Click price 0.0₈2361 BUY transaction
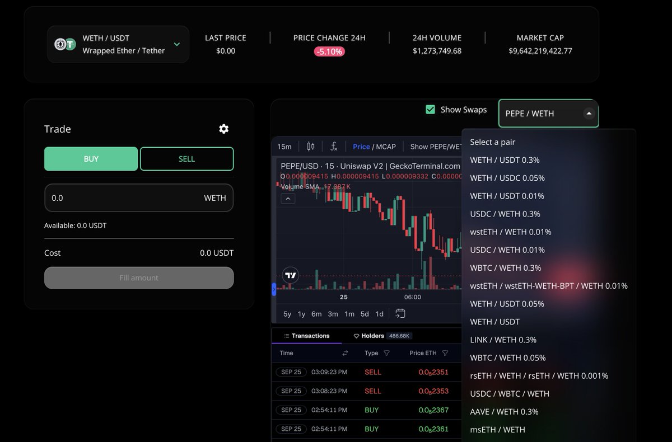The image size is (672, 442). (x=433, y=429)
